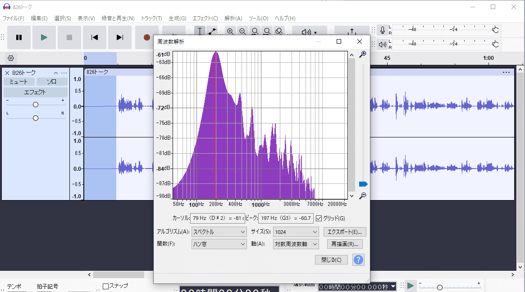Stop playback with the Stop button

[69, 37]
